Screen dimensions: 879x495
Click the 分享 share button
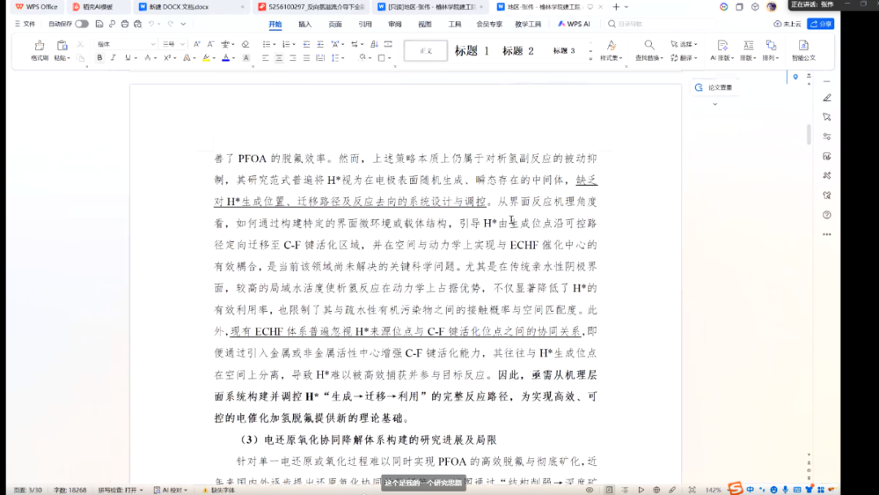(x=820, y=24)
